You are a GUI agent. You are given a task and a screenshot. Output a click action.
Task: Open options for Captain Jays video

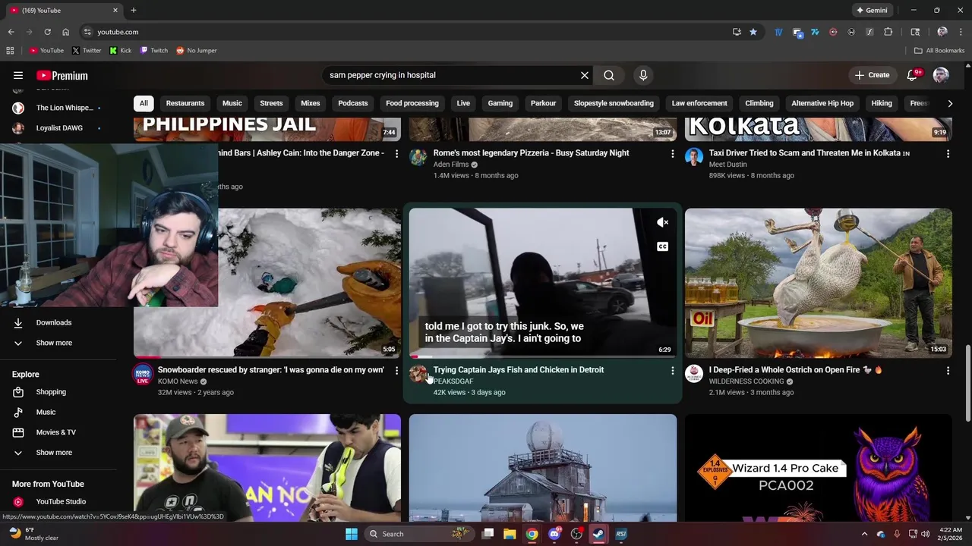tap(672, 370)
